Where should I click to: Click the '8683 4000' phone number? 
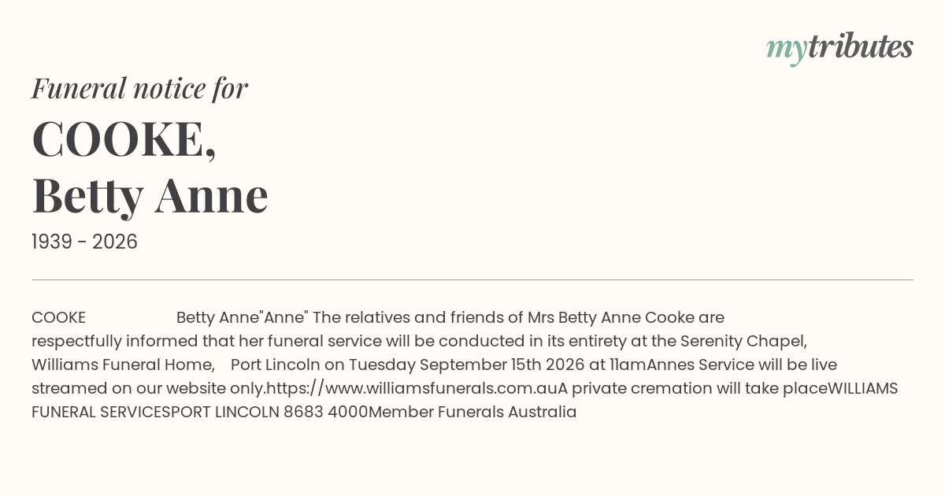coord(326,412)
